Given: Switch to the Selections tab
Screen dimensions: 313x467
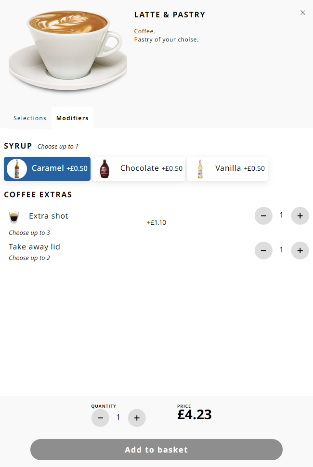Looking at the screenshot, I should coord(30,118).
